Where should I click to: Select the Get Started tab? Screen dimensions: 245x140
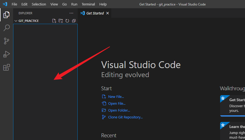[95, 13]
